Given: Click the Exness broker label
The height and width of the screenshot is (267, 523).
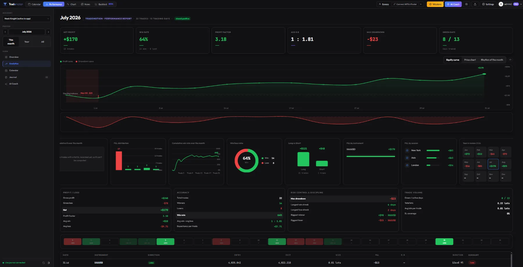Looking at the screenshot, I should pos(384,4).
